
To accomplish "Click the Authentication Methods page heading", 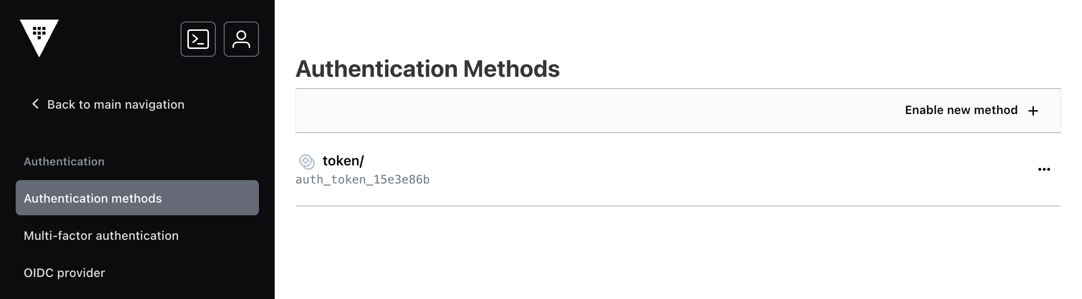I will 427,69.
